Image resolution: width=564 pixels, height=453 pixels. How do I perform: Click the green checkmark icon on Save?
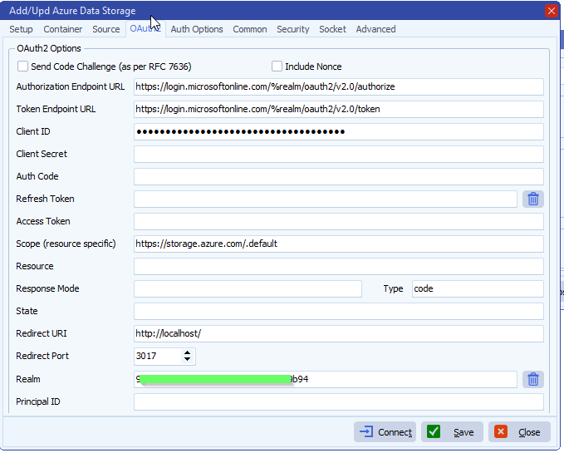pos(434,431)
